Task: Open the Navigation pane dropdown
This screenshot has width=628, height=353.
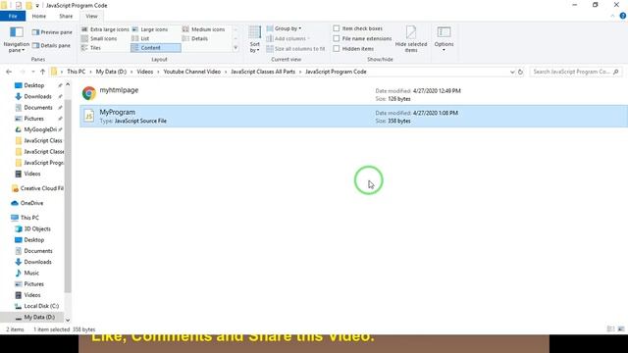Action: click(17, 40)
